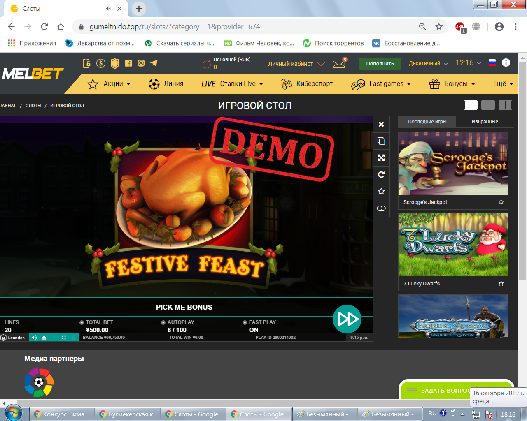Click the shield security icon
Screen dimensions: 527x421
point(115,63)
